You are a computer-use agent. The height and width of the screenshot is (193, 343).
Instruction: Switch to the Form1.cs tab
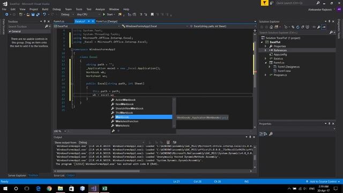(x=59, y=21)
